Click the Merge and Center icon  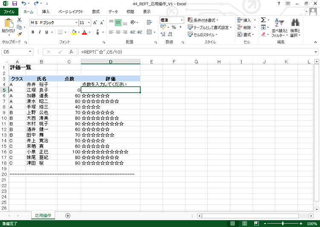point(149,32)
